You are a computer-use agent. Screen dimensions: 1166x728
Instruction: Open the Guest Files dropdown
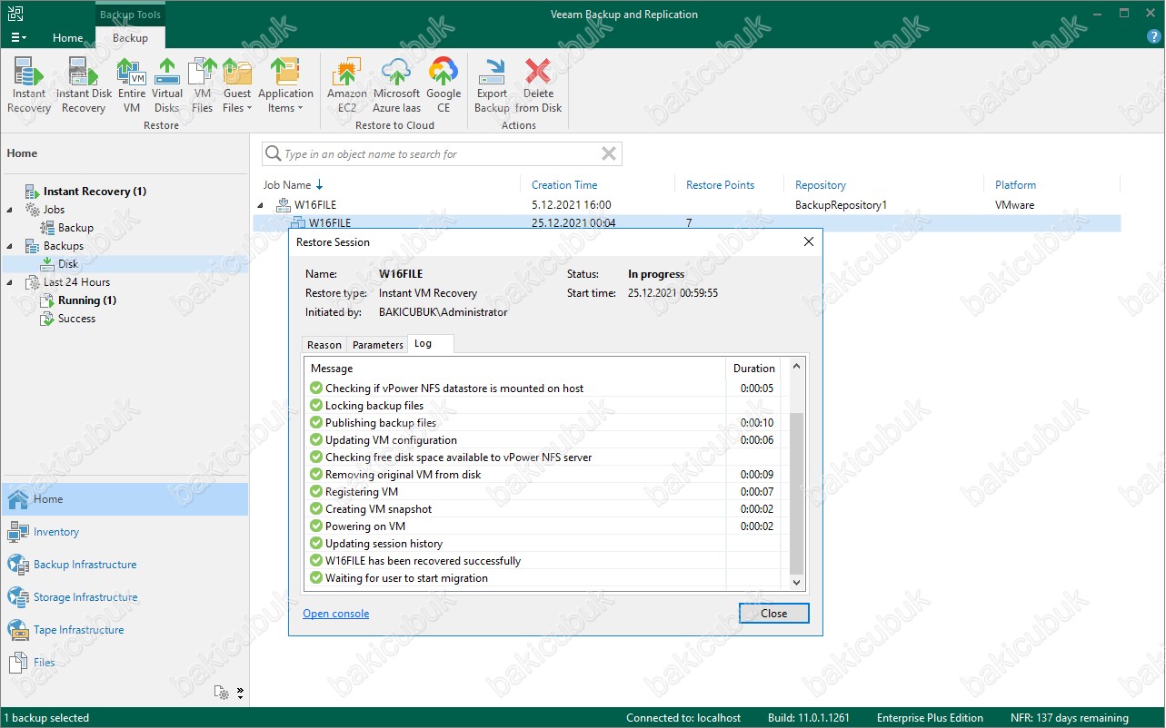tap(237, 85)
